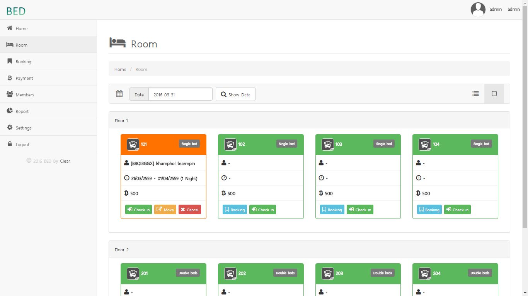Viewport: 528px width, 296px height.
Task: Click the Show Data button
Action: (x=235, y=94)
